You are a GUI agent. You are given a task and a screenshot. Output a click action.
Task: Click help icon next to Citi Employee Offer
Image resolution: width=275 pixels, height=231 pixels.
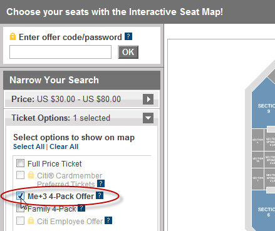coord(108,220)
